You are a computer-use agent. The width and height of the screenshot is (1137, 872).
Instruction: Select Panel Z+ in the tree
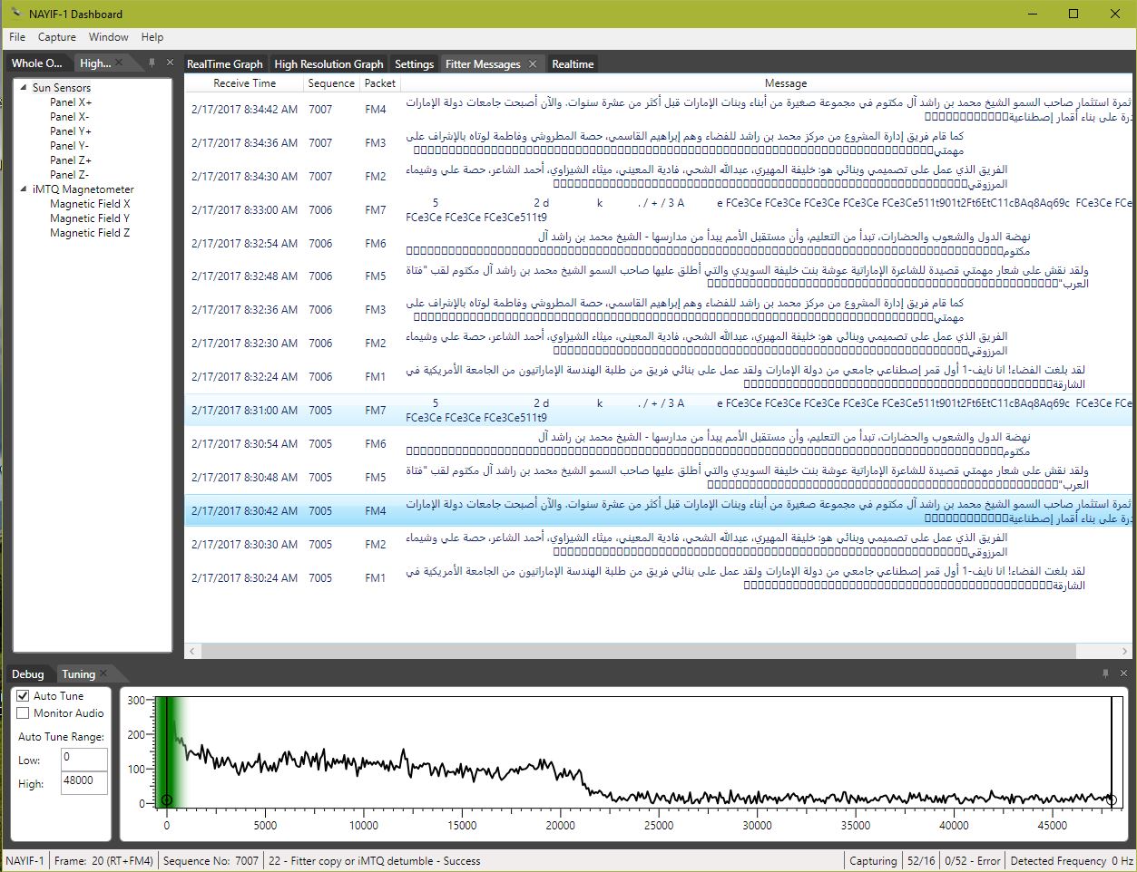click(71, 160)
